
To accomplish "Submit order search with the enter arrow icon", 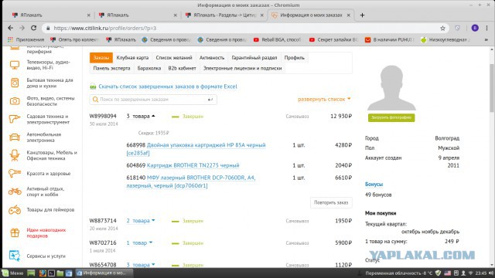I will point(210,100).
